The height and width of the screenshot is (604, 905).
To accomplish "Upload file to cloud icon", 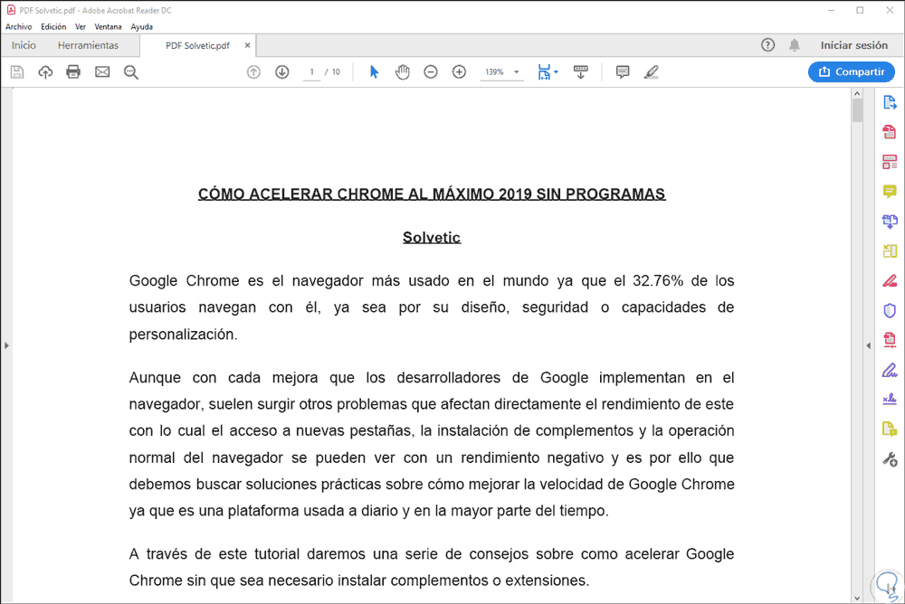I will tap(45, 72).
